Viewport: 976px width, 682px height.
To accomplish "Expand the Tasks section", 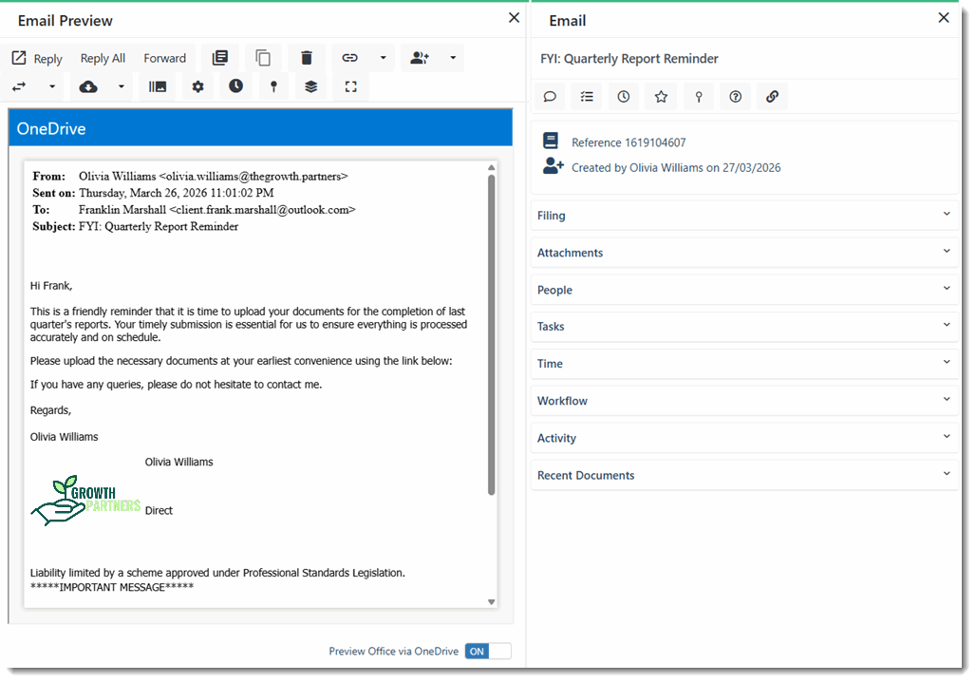I will pyautogui.click(x=744, y=327).
